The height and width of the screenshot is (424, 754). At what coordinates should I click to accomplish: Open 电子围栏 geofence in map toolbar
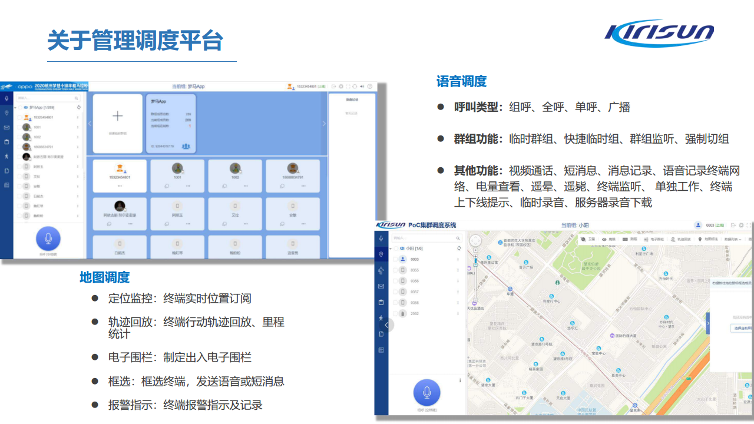coord(653,240)
